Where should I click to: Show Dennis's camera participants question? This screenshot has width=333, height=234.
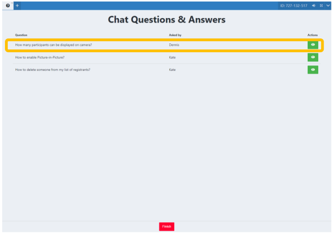pyautogui.click(x=313, y=45)
